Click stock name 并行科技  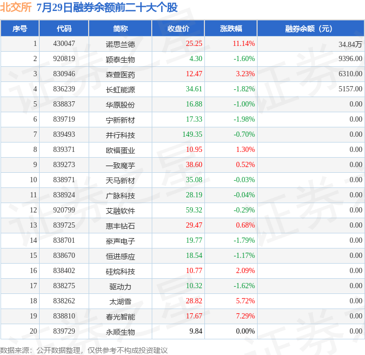(120, 135)
